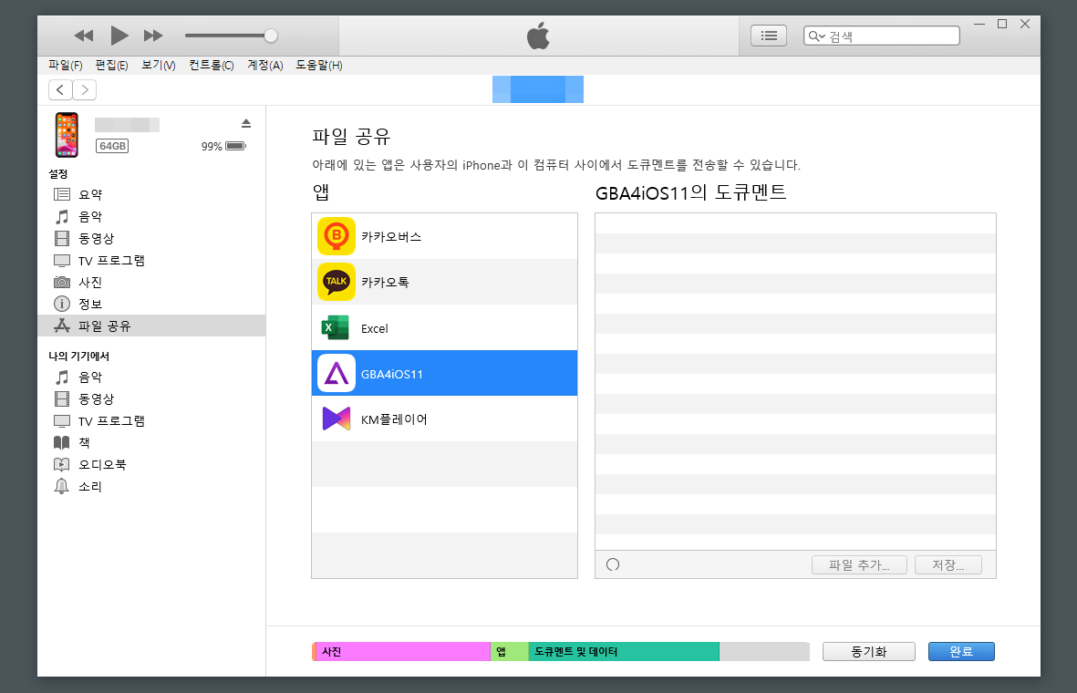
Task: Click the fast-forward playback button
Action: pos(153,36)
